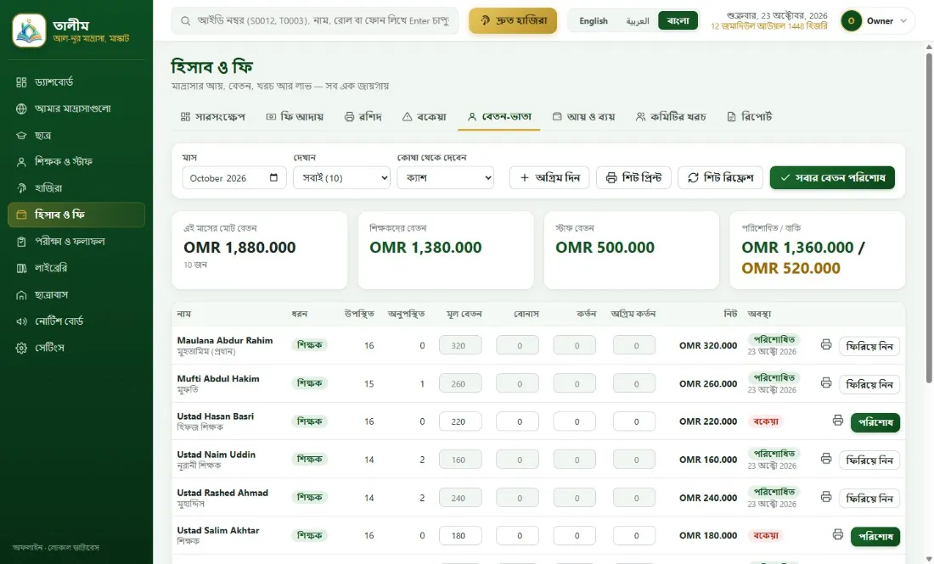Select the বাংলা language option

pos(678,21)
